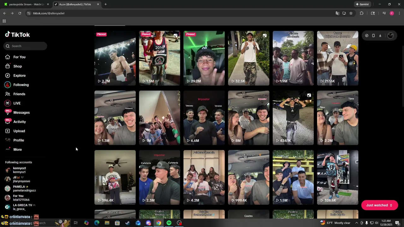Open Messages icon with 99+ badge
Viewport: 404px width, 227px height.
[8, 113]
